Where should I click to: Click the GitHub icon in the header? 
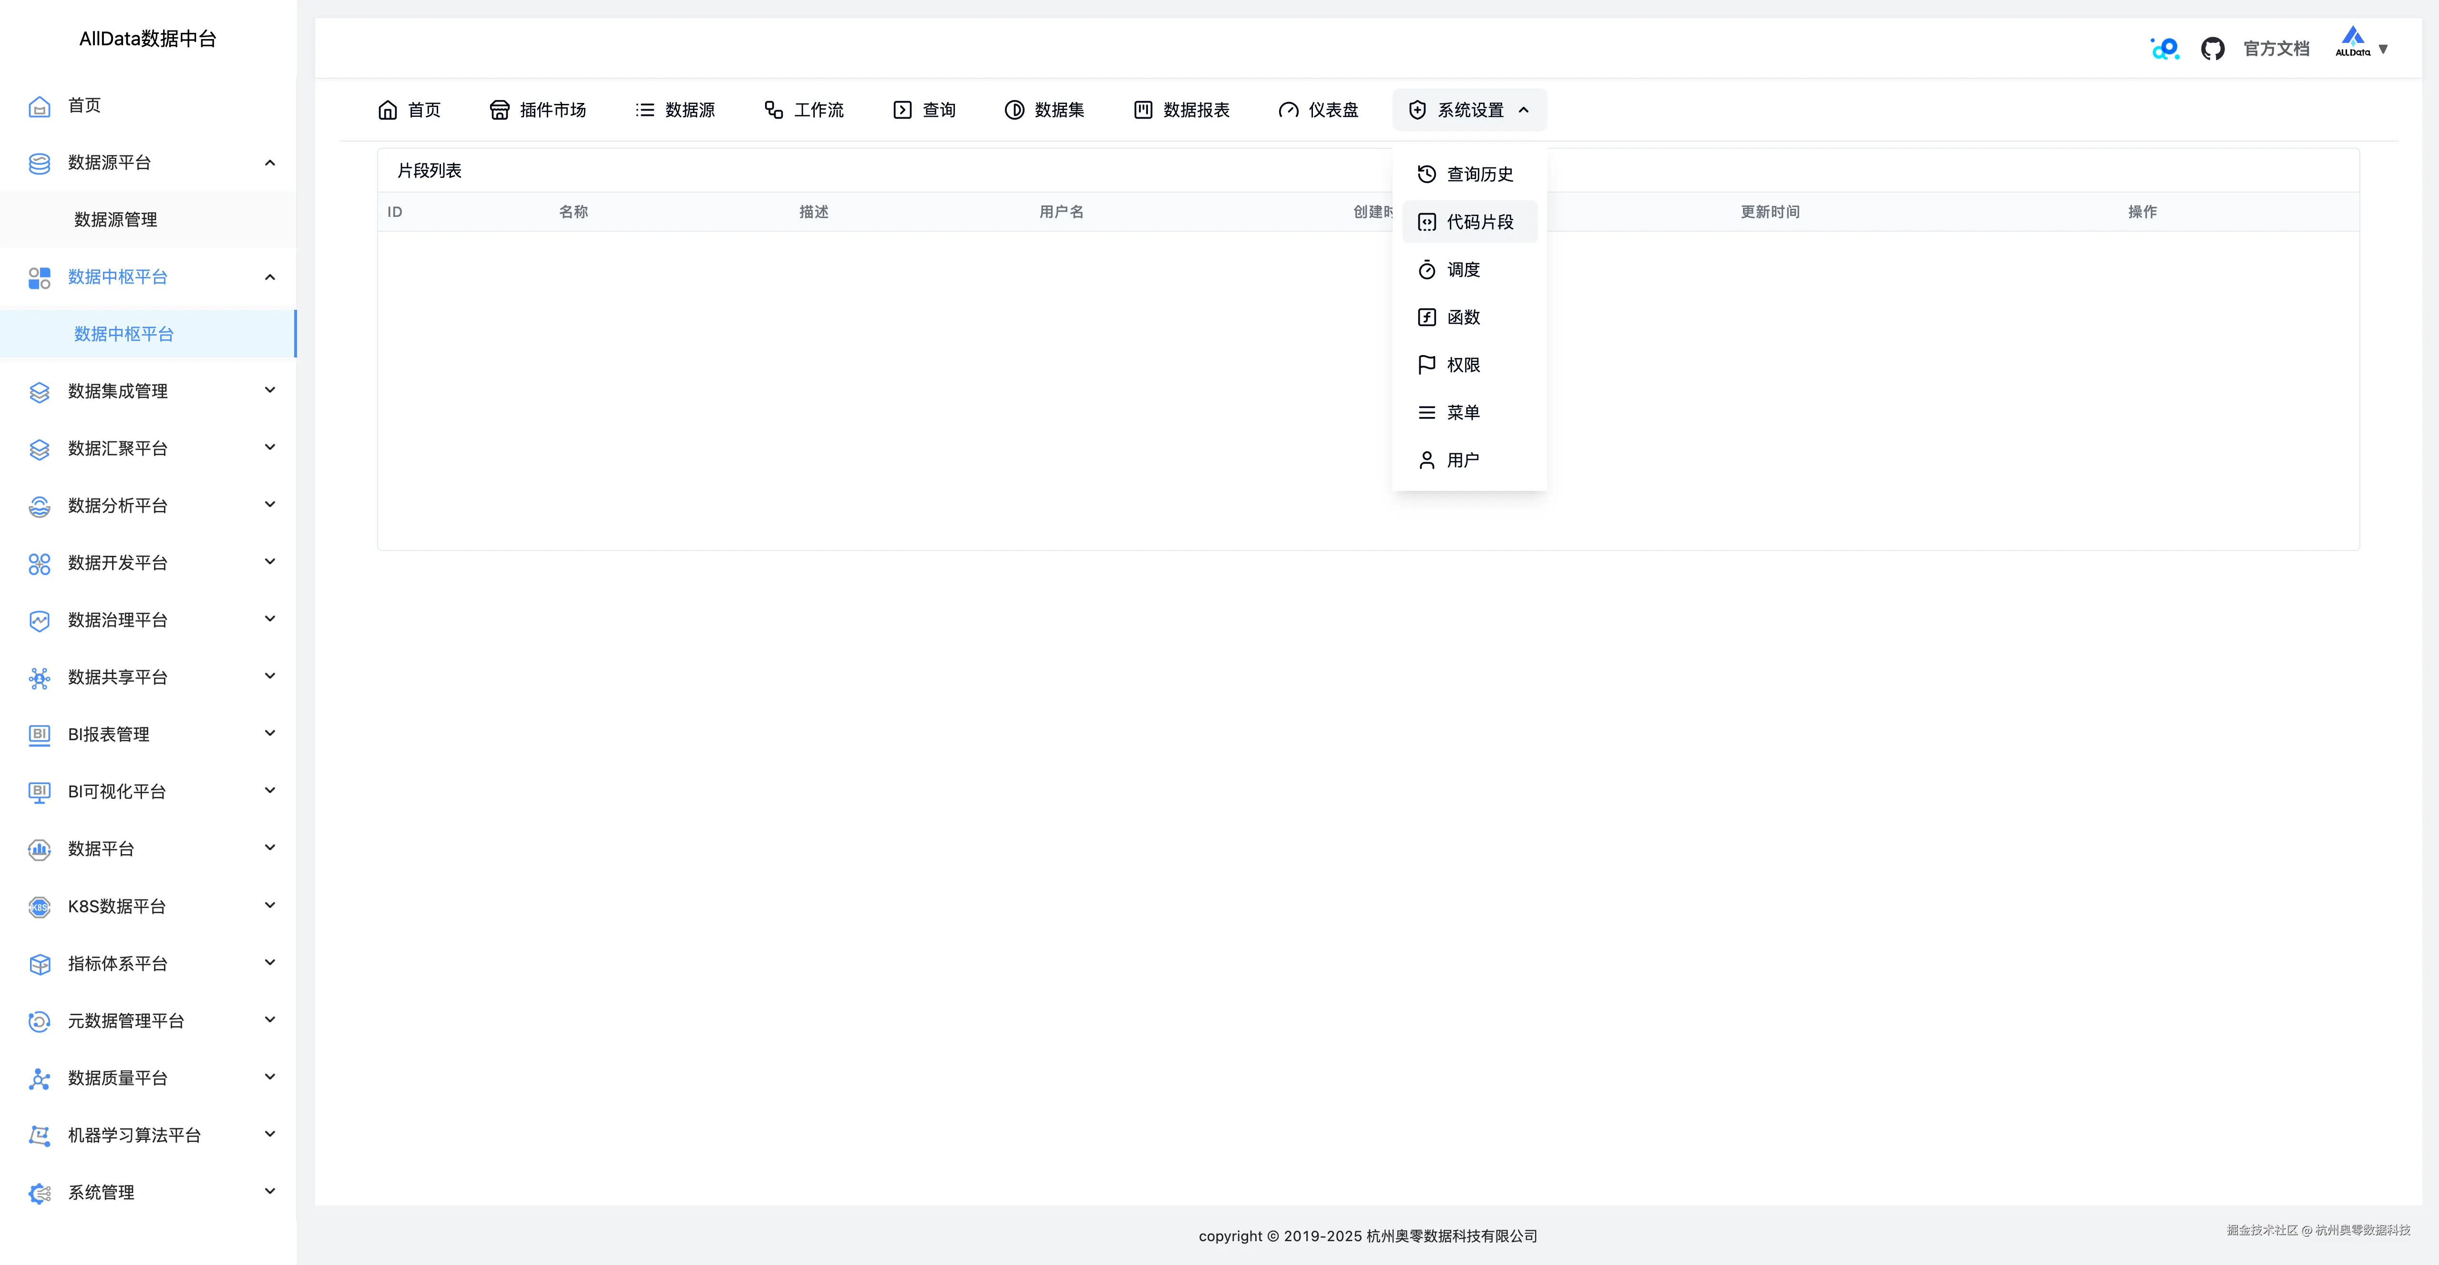click(2213, 47)
